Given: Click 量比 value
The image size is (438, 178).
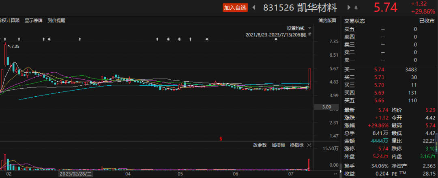Looking at the screenshot, I should click(x=429, y=141).
